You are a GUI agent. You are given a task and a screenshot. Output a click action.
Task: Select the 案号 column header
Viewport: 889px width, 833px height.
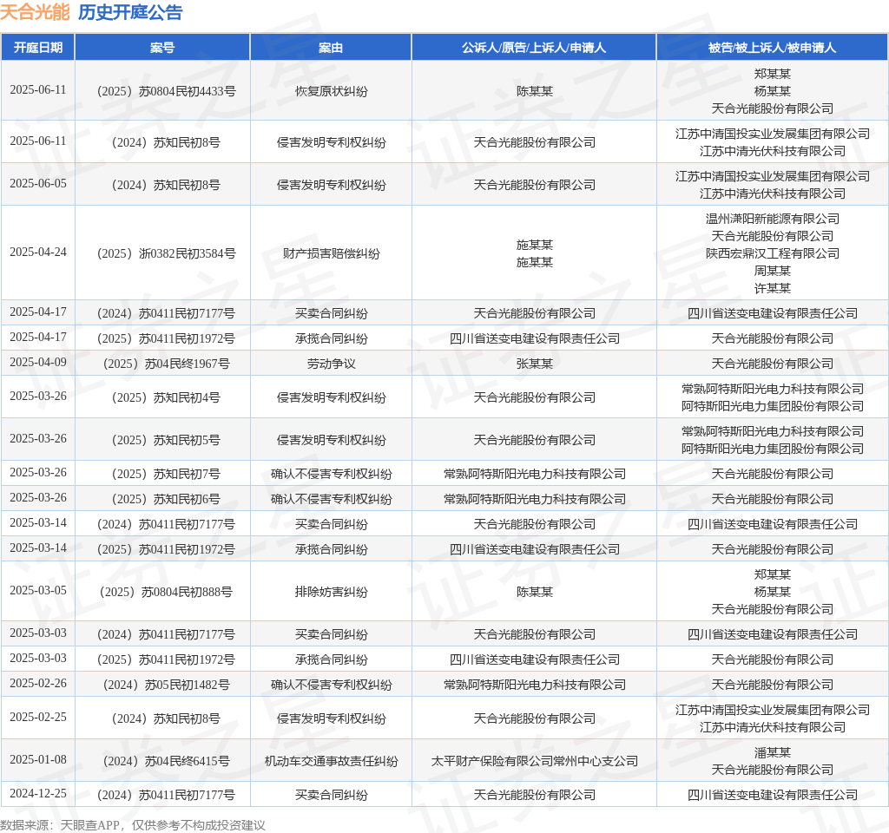click(162, 48)
